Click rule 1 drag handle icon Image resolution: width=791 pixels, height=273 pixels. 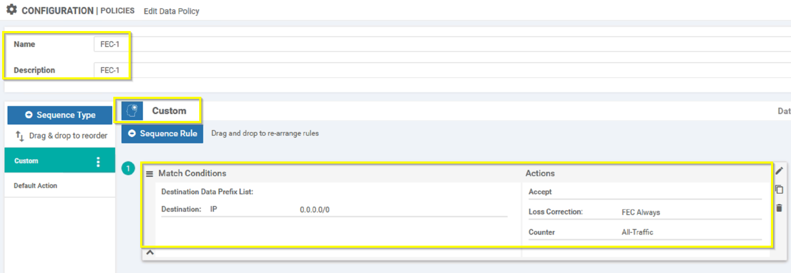click(149, 174)
